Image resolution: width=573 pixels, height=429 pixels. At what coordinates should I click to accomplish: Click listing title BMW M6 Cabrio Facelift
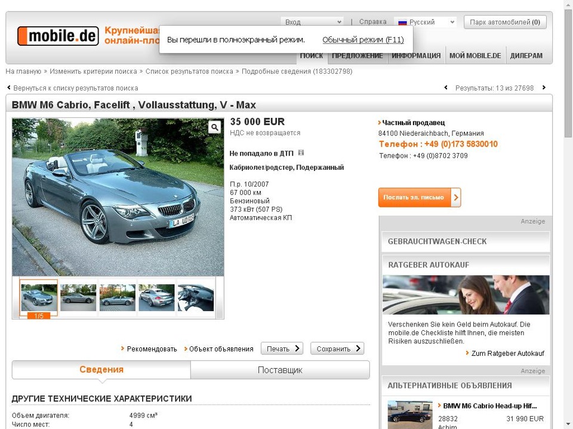click(x=134, y=105)
